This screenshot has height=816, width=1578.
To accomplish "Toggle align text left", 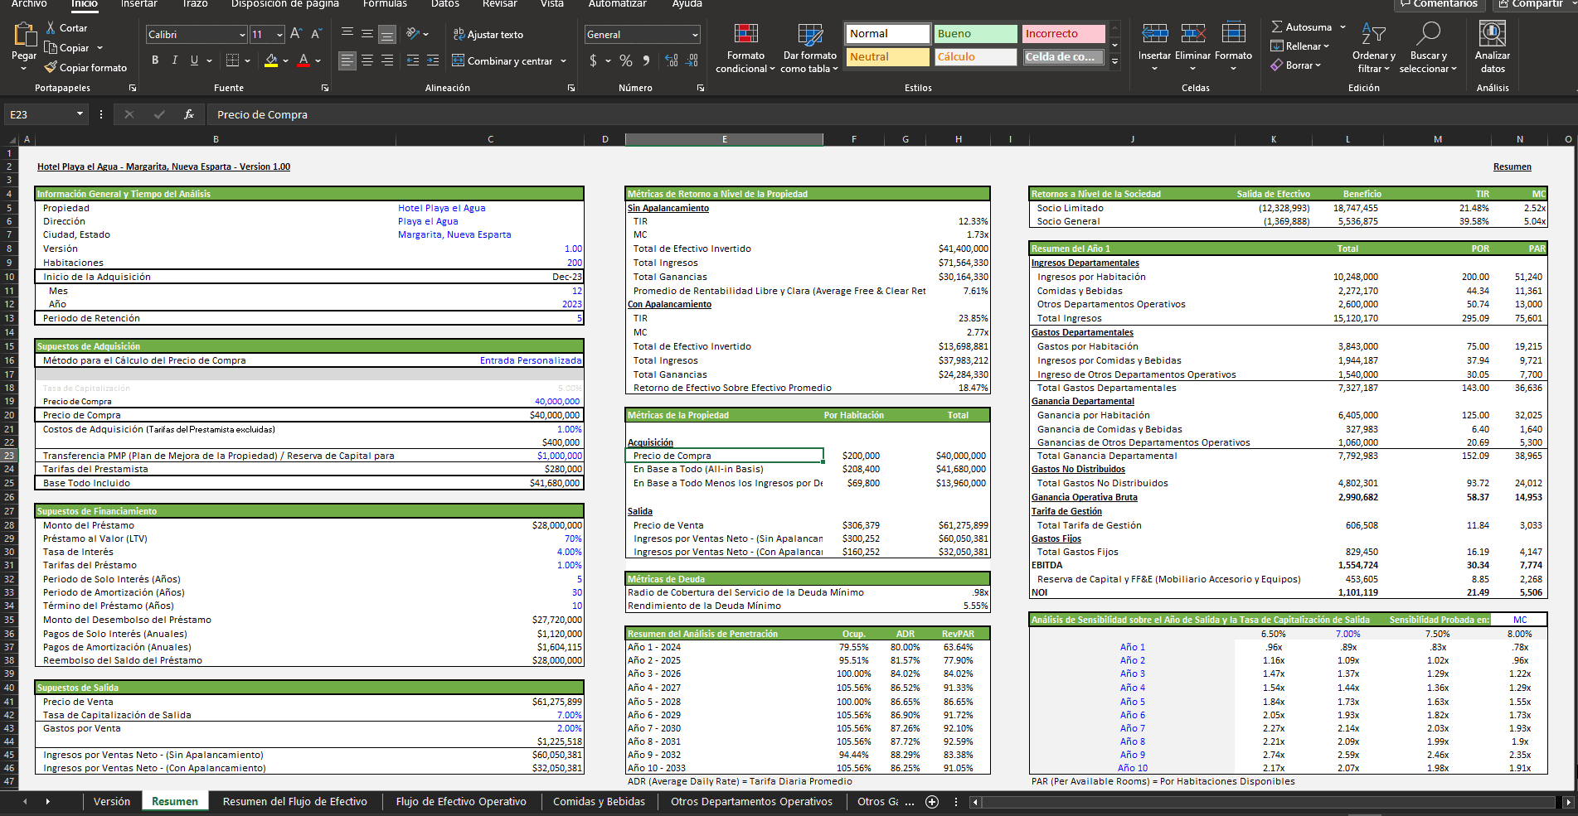I will pos(347,60).
